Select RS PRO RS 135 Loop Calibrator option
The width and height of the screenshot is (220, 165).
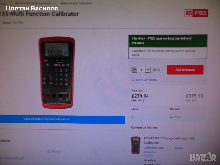169,141
